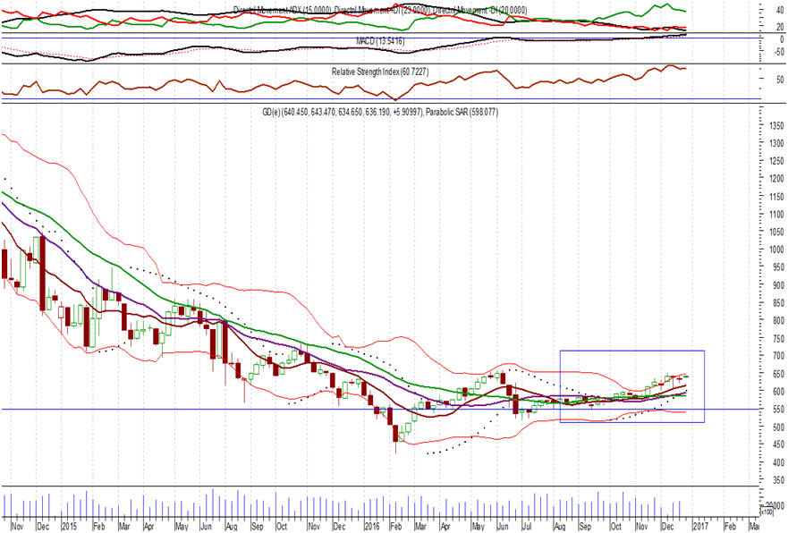
Task: Click the 2017 year label on date axis
Action: pyautogui.click(x=700, y=527)
